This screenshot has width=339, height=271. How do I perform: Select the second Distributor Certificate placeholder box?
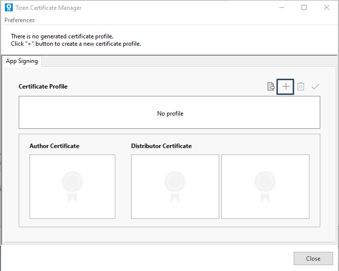265,186
